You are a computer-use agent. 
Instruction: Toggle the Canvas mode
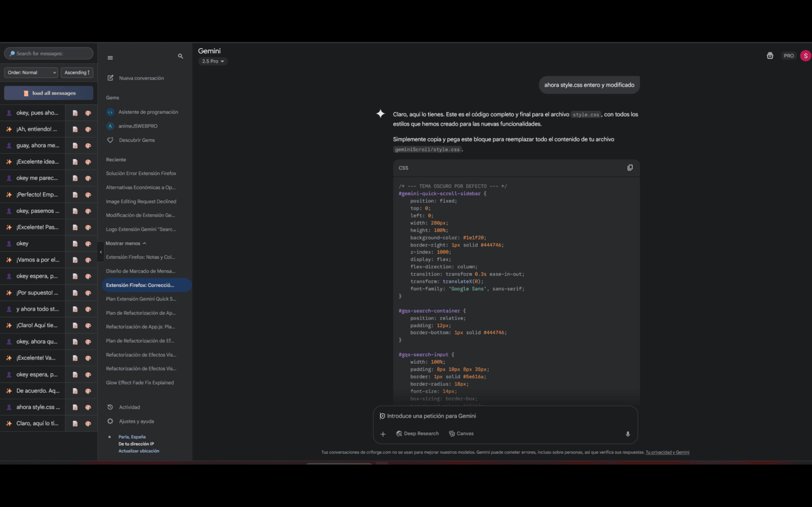coord(461,434)
